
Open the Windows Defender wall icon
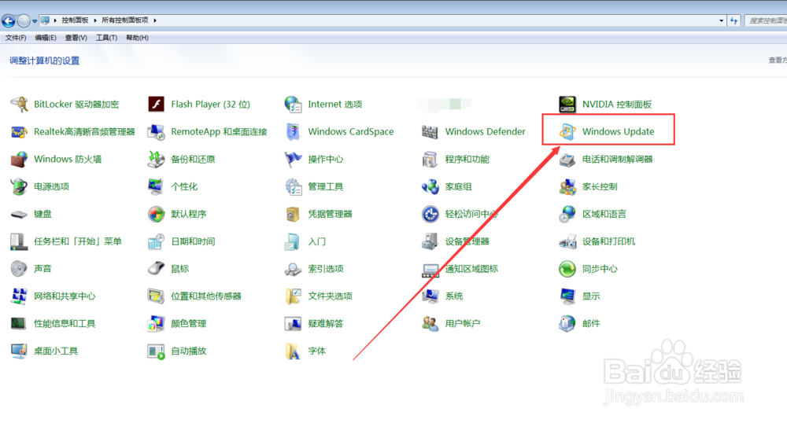[430, 132]
